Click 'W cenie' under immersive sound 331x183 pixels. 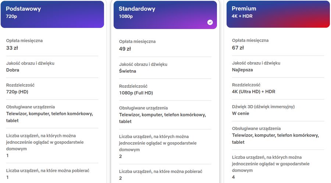point(241,114)
